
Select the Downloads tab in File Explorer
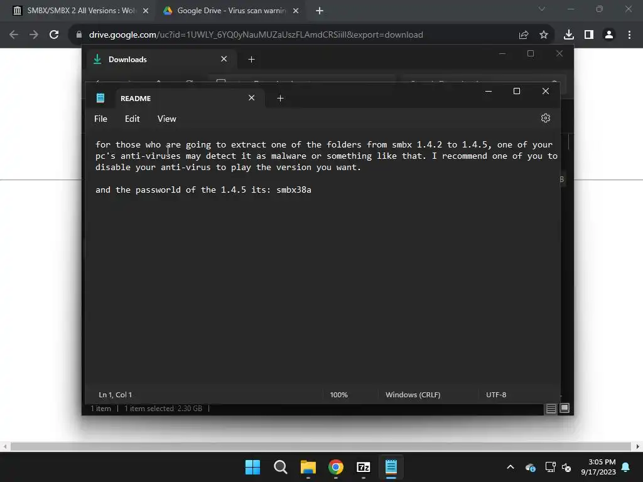click(162, 60)
